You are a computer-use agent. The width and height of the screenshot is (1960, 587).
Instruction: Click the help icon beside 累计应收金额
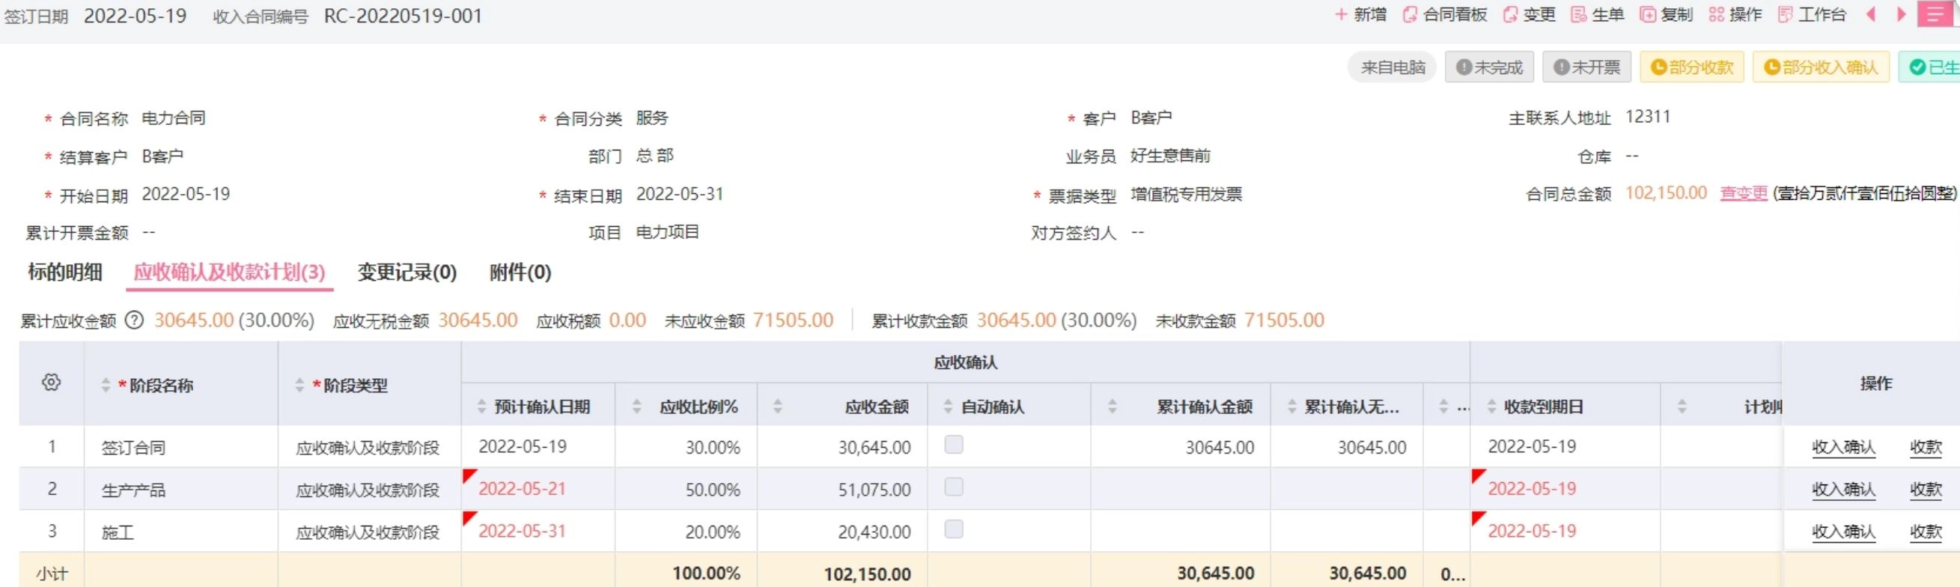click(x=134, y=320)
